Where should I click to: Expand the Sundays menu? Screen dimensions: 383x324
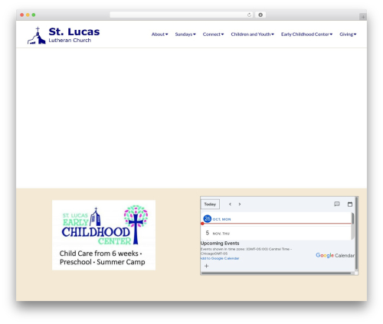[x=185, y=34]
